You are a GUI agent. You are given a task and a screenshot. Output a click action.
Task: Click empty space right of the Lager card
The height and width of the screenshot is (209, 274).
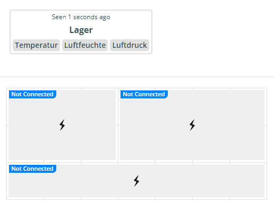coord(212,32)
